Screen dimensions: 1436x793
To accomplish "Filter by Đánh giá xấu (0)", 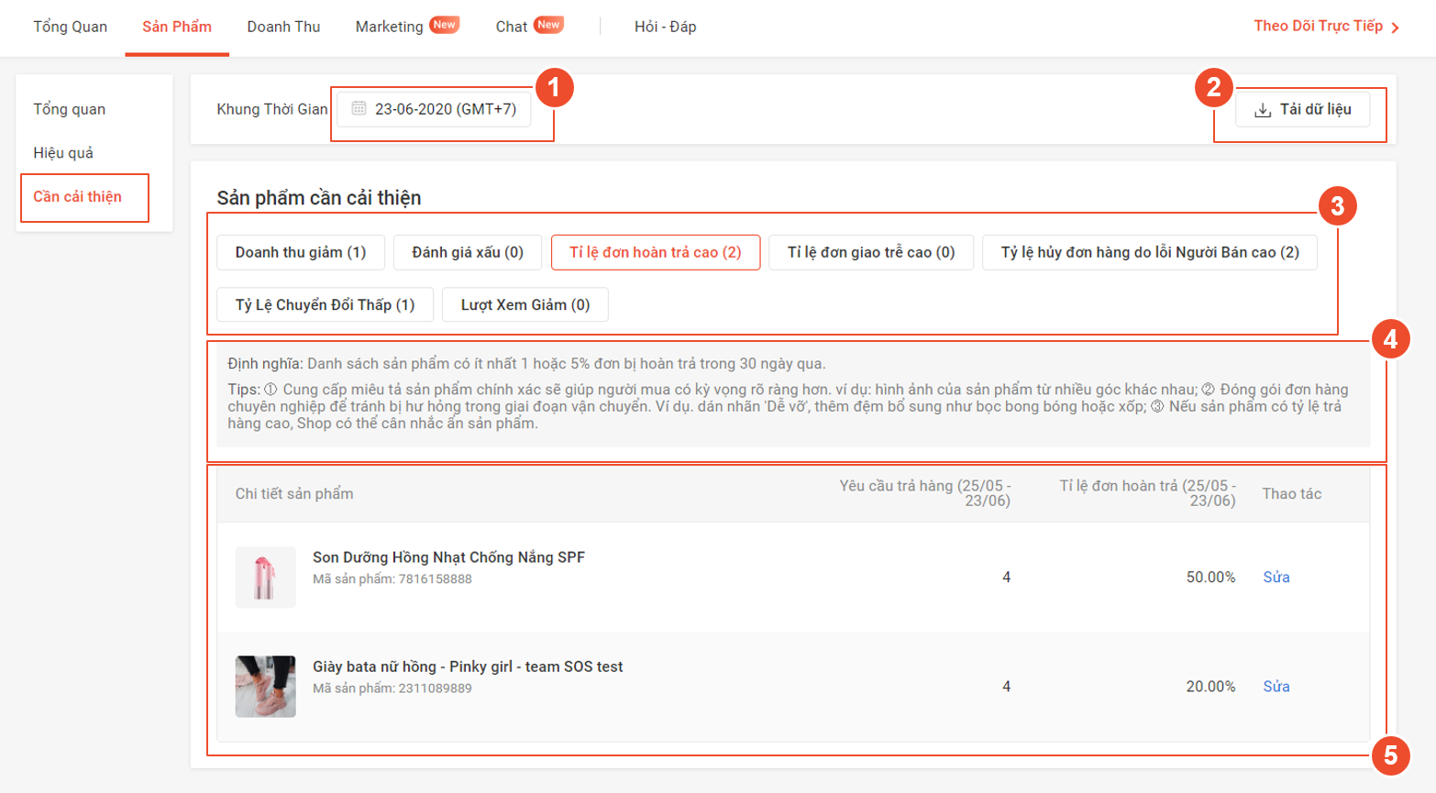I will click(x=468, y=252).
